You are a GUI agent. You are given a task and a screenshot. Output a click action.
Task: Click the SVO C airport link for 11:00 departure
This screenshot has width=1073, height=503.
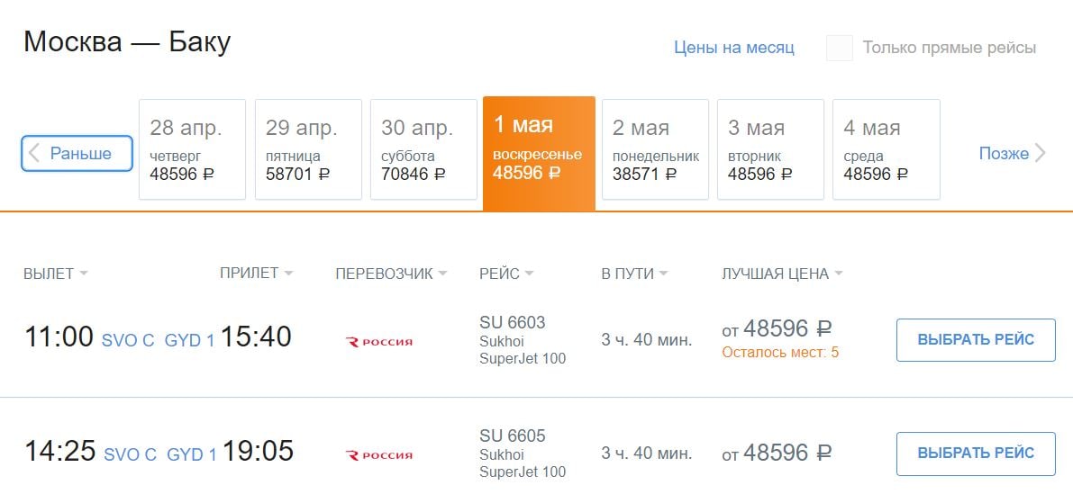click(x=128, y=340)
